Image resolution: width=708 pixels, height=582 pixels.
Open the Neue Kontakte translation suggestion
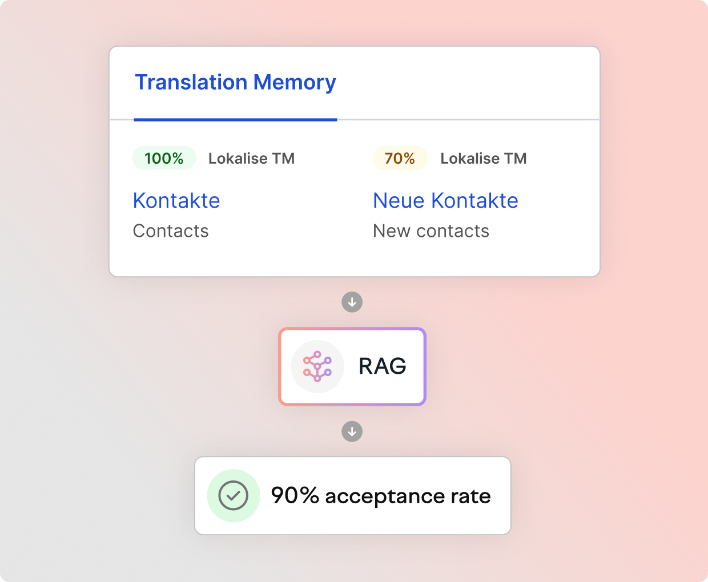(445, 201)
